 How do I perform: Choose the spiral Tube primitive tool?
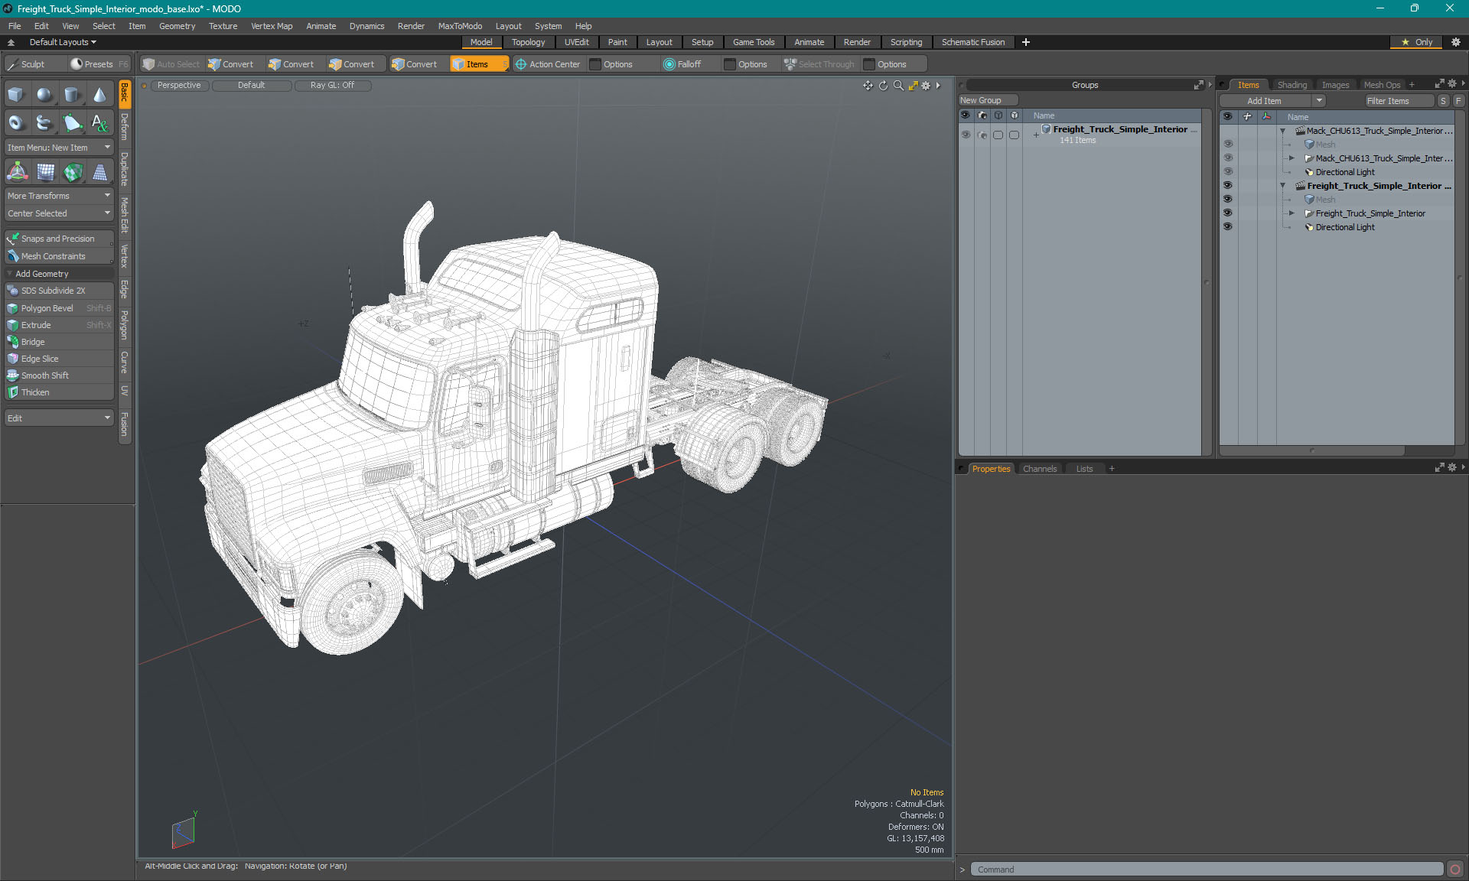(44, 122)
